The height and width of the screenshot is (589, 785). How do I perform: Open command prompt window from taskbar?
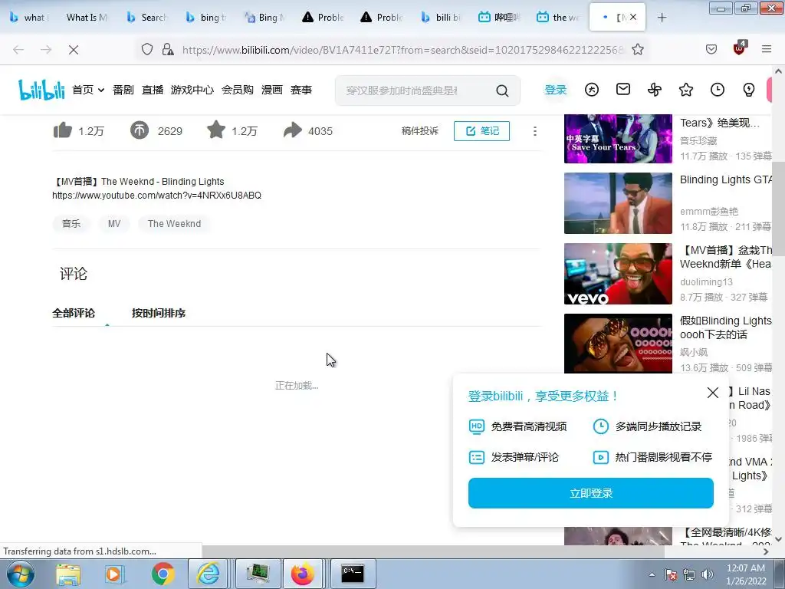(x=353, y=574)
